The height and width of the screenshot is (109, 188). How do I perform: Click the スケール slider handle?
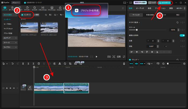pyautogui.click(x=137, y=30)
